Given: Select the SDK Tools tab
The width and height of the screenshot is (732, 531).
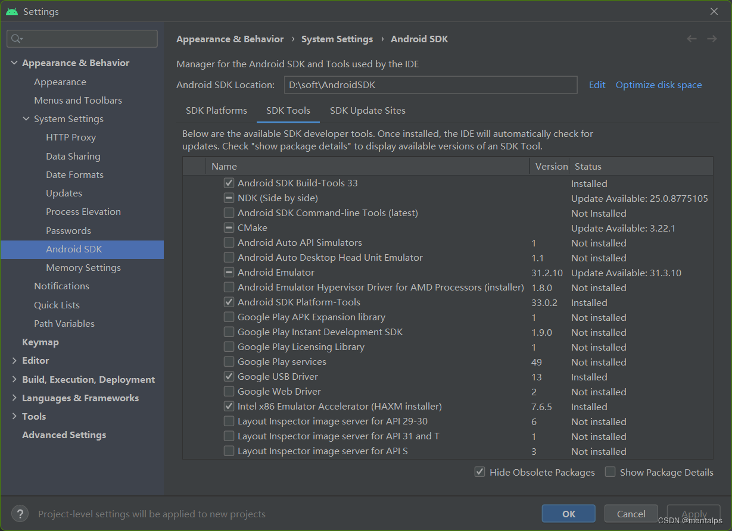Looking at the screenshot, I should coord(288,110).
